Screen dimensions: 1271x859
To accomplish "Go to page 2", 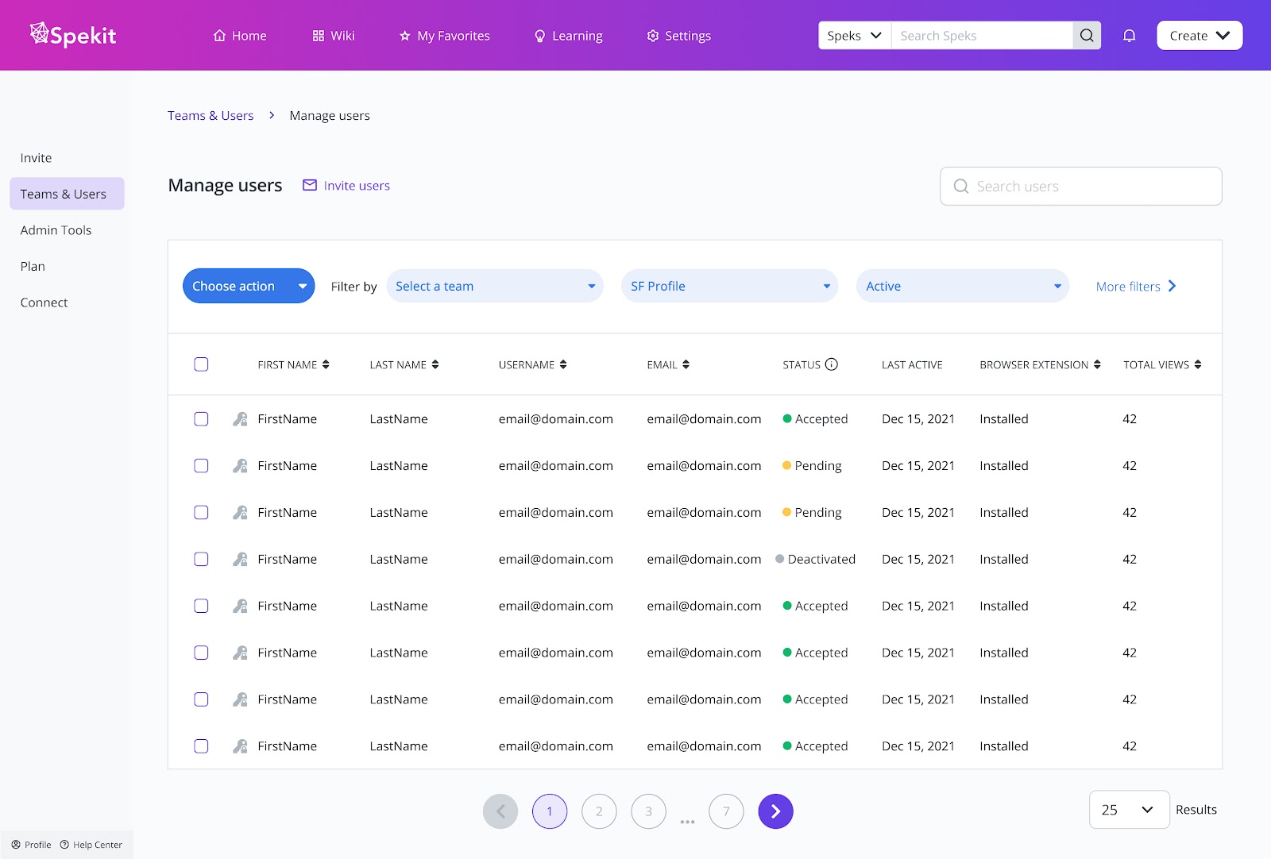I will tap(599, 811).
